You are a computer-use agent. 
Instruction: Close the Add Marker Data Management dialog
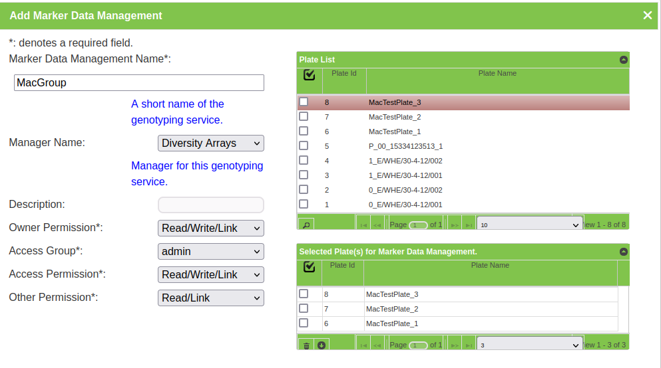coord(647,15)
